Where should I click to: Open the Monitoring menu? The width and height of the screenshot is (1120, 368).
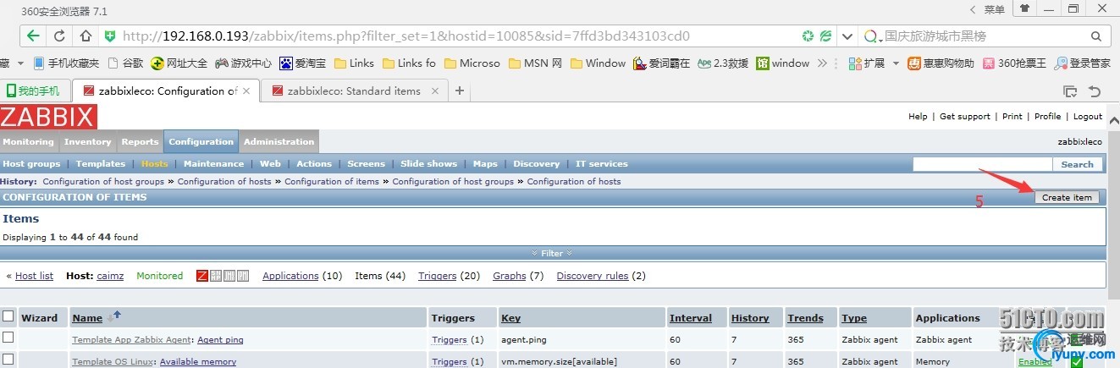point(28,141)
